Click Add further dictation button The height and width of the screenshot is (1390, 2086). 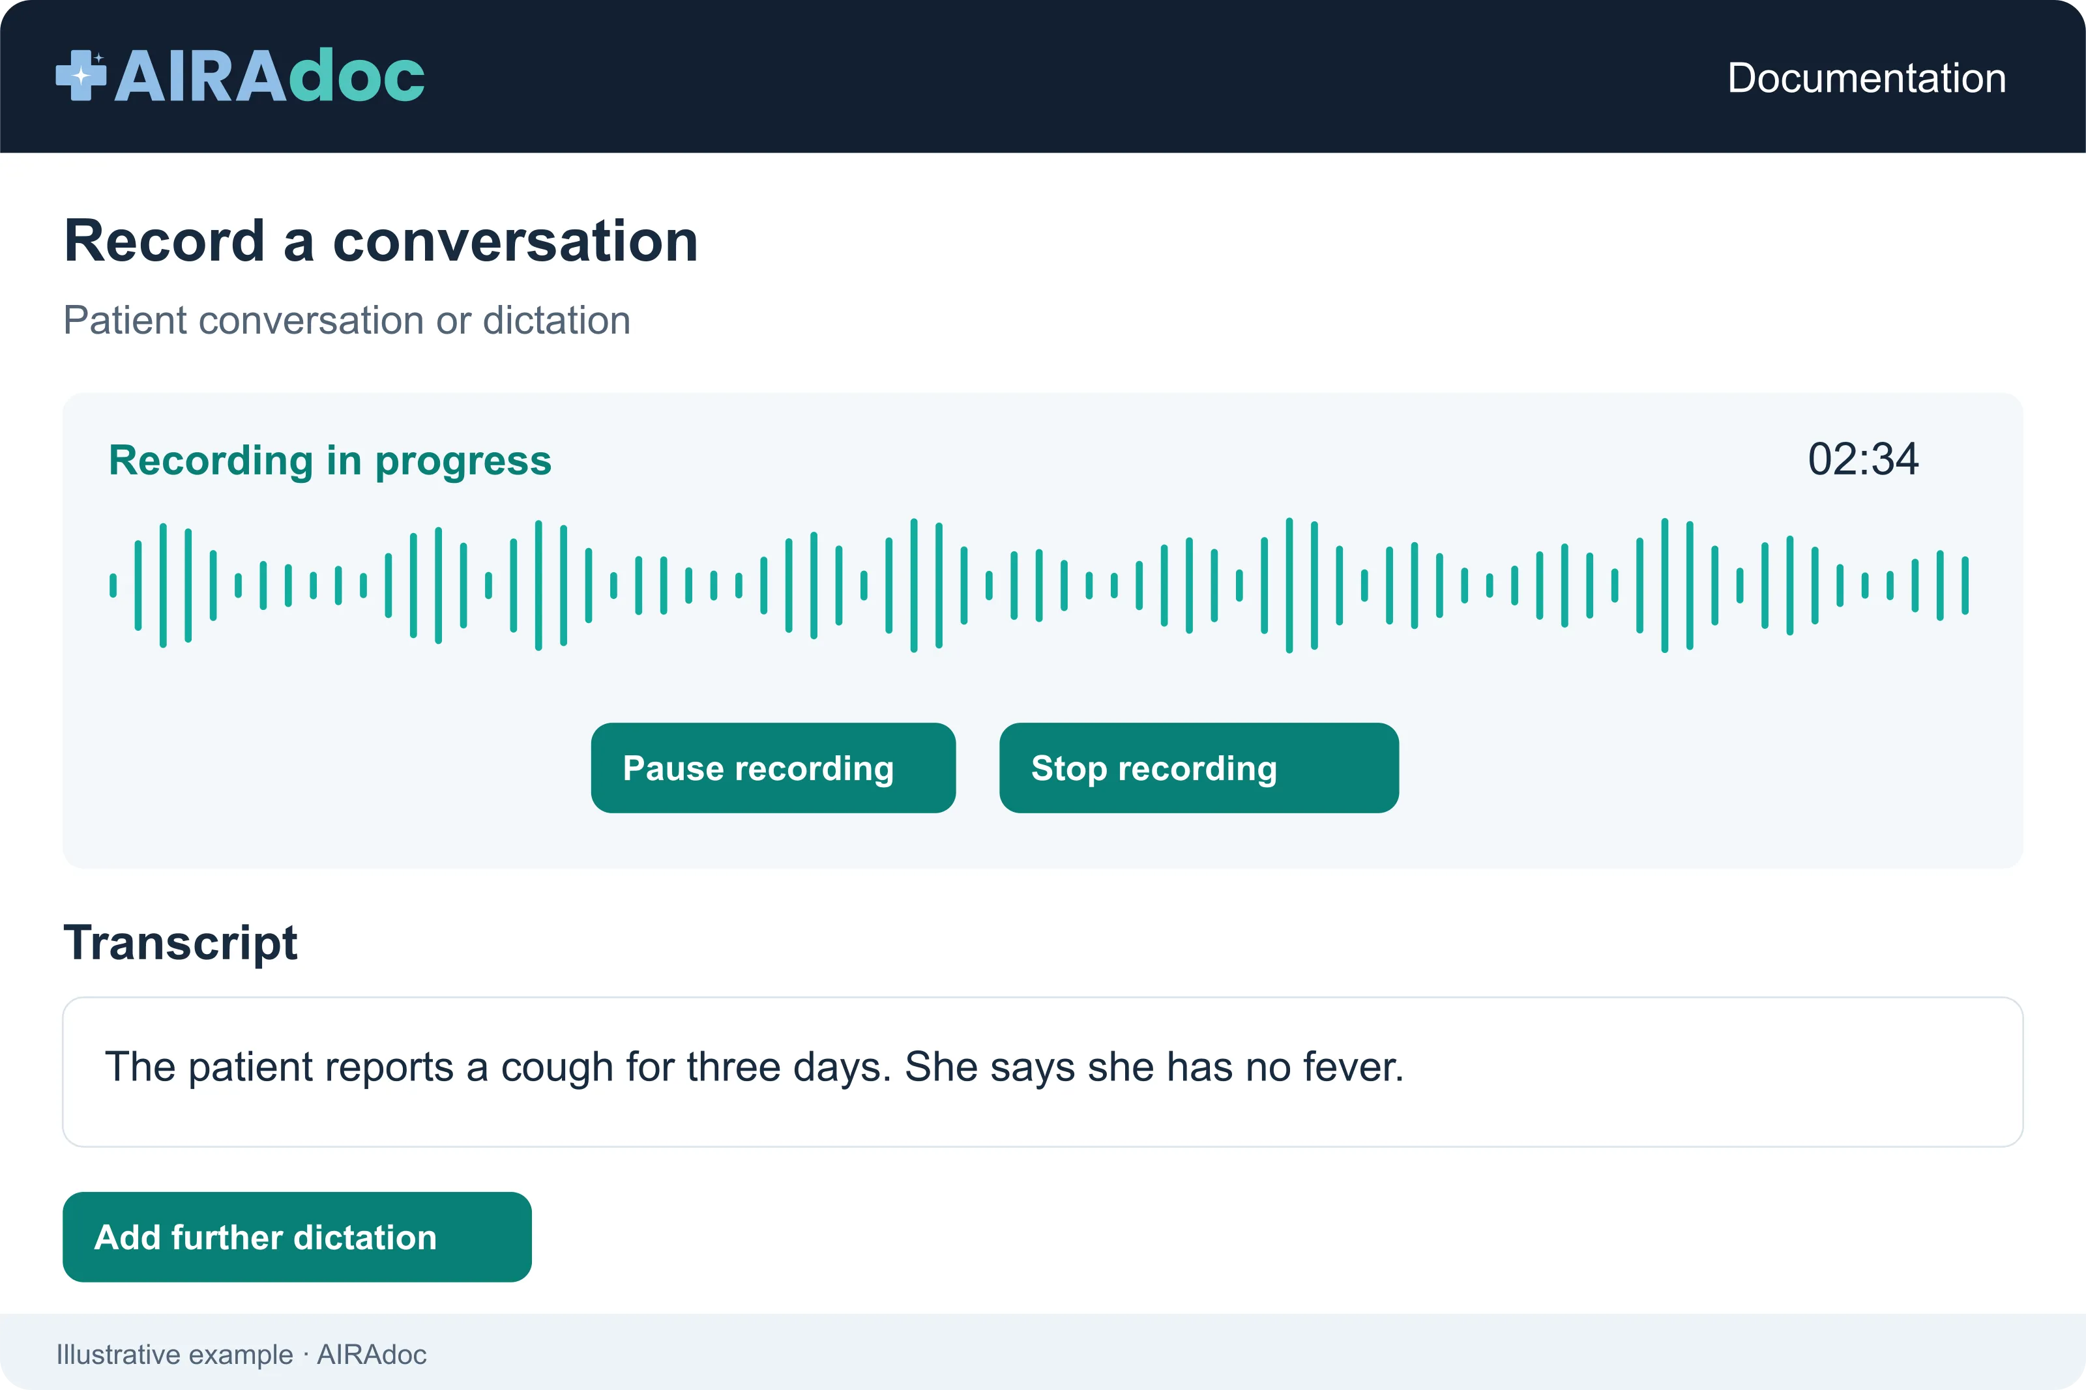(x=297, y=1237)
